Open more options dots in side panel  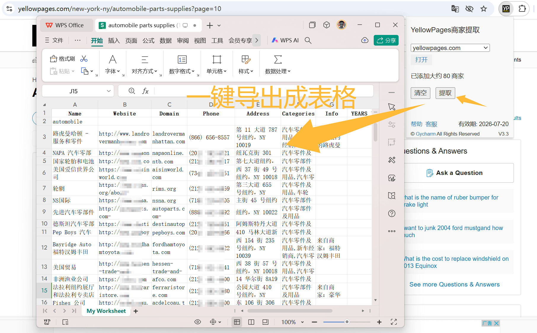392,231
